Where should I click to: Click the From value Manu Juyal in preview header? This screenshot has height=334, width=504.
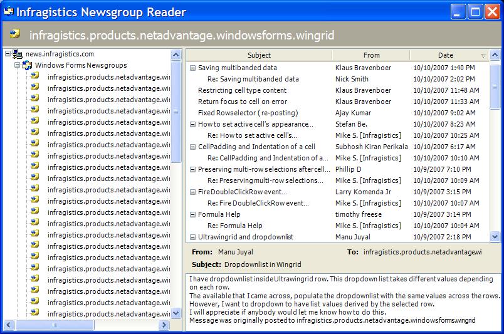(235, 252)
